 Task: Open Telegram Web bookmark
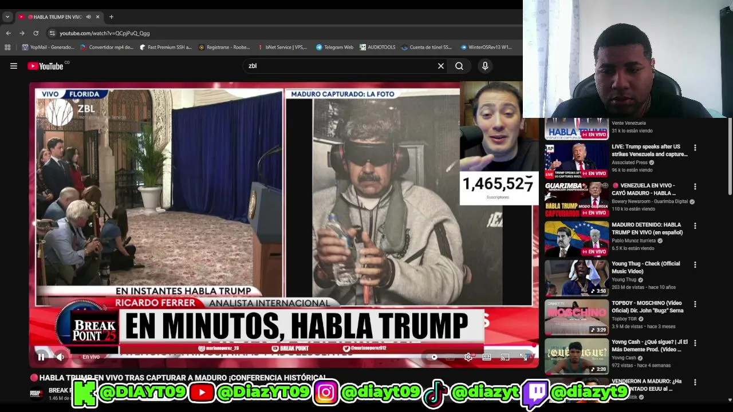point(334,47)
